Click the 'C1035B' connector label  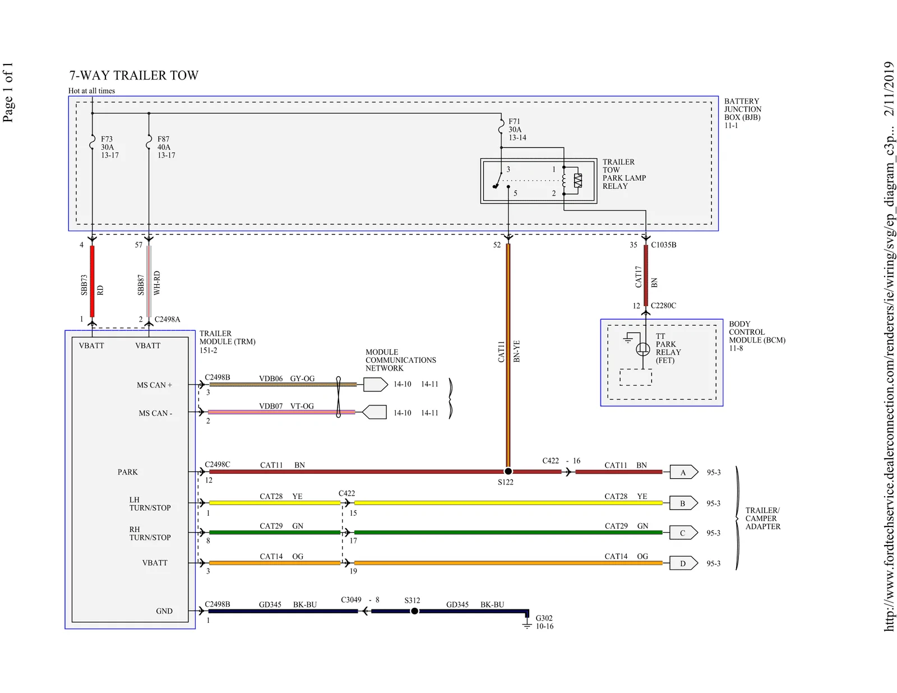click(x=664, y=245)
